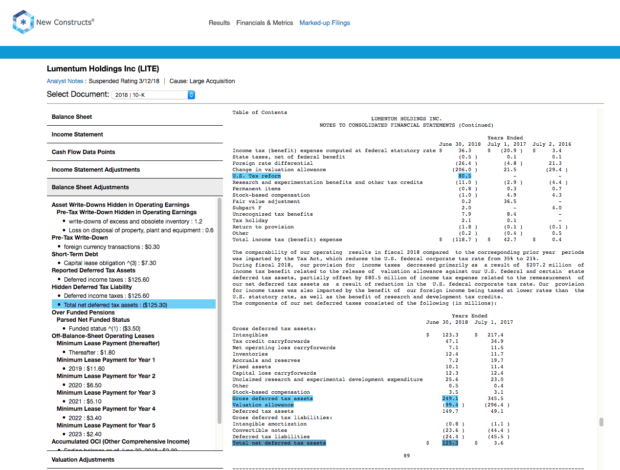
Task: Click Over Funded Pensions heading
Action: coord(83,313)
